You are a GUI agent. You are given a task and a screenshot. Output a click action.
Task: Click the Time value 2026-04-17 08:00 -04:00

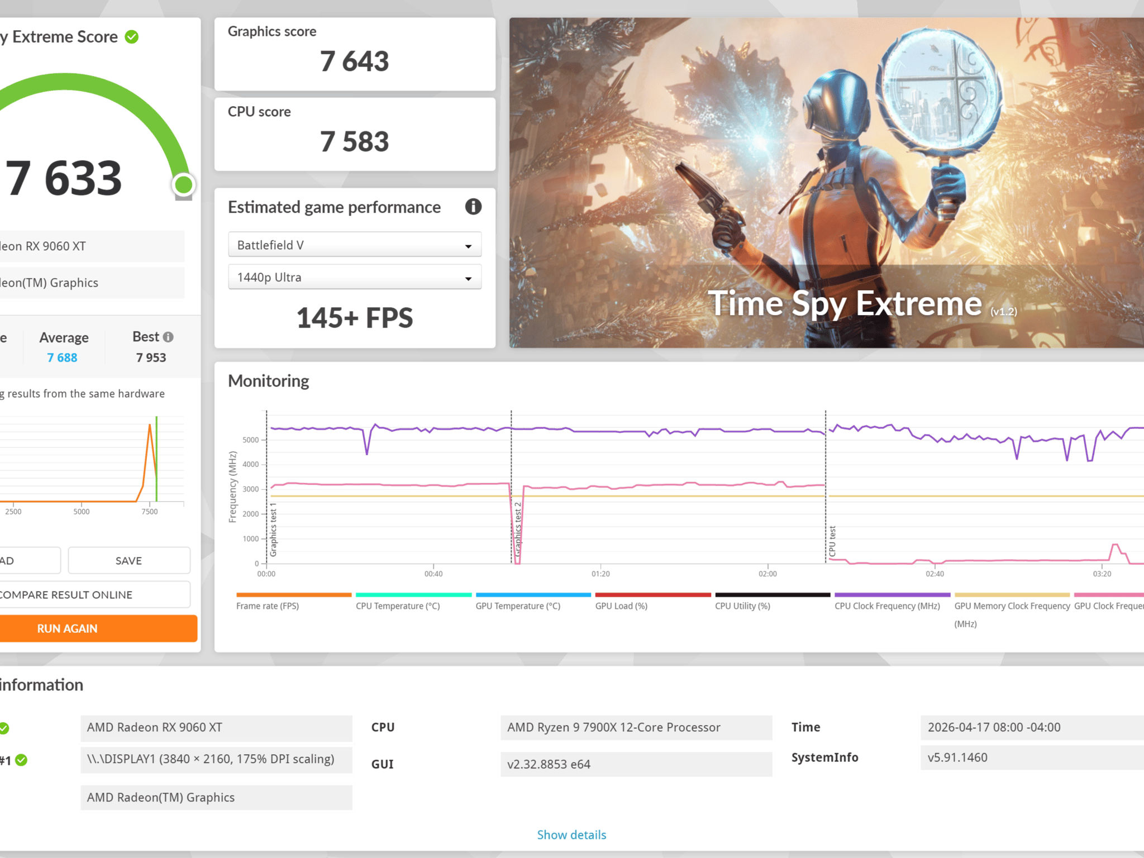point(1032,727)
